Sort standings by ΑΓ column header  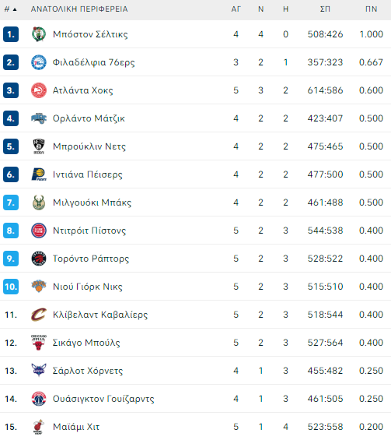point(236,9)
